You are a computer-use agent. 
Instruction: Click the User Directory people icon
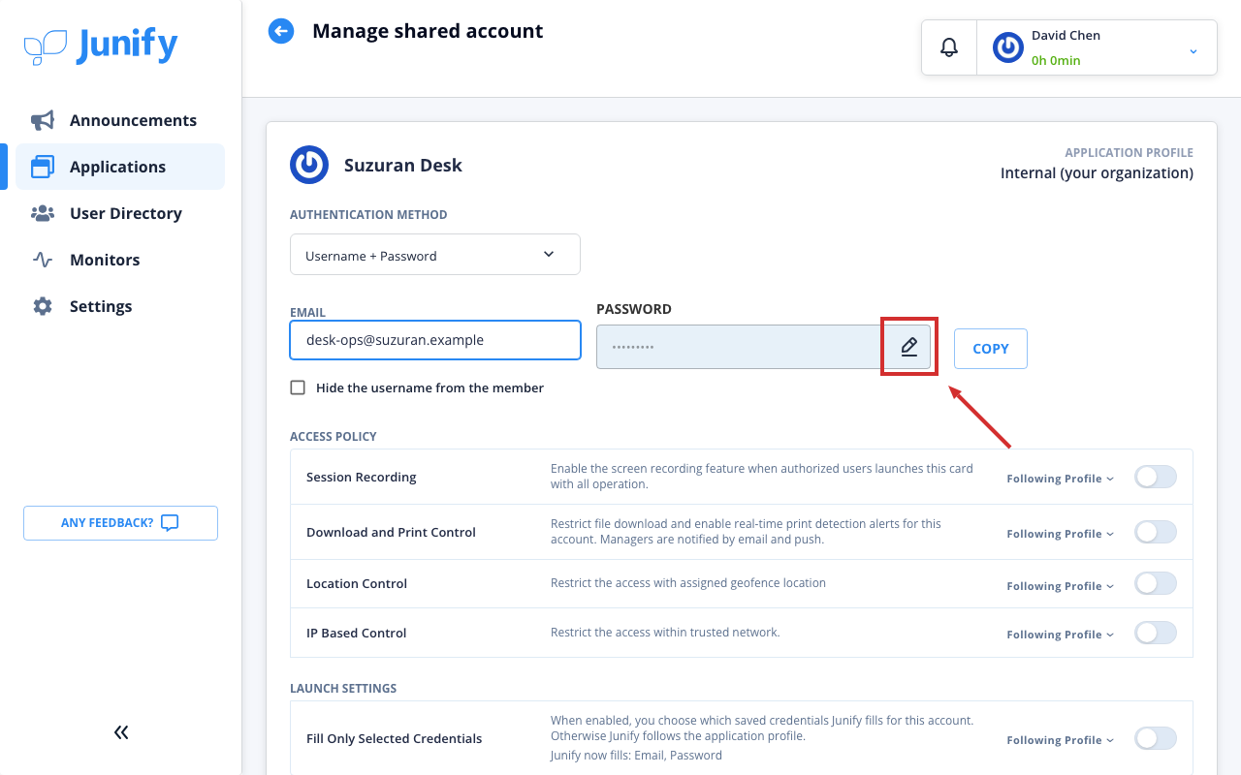coord(43,213)
